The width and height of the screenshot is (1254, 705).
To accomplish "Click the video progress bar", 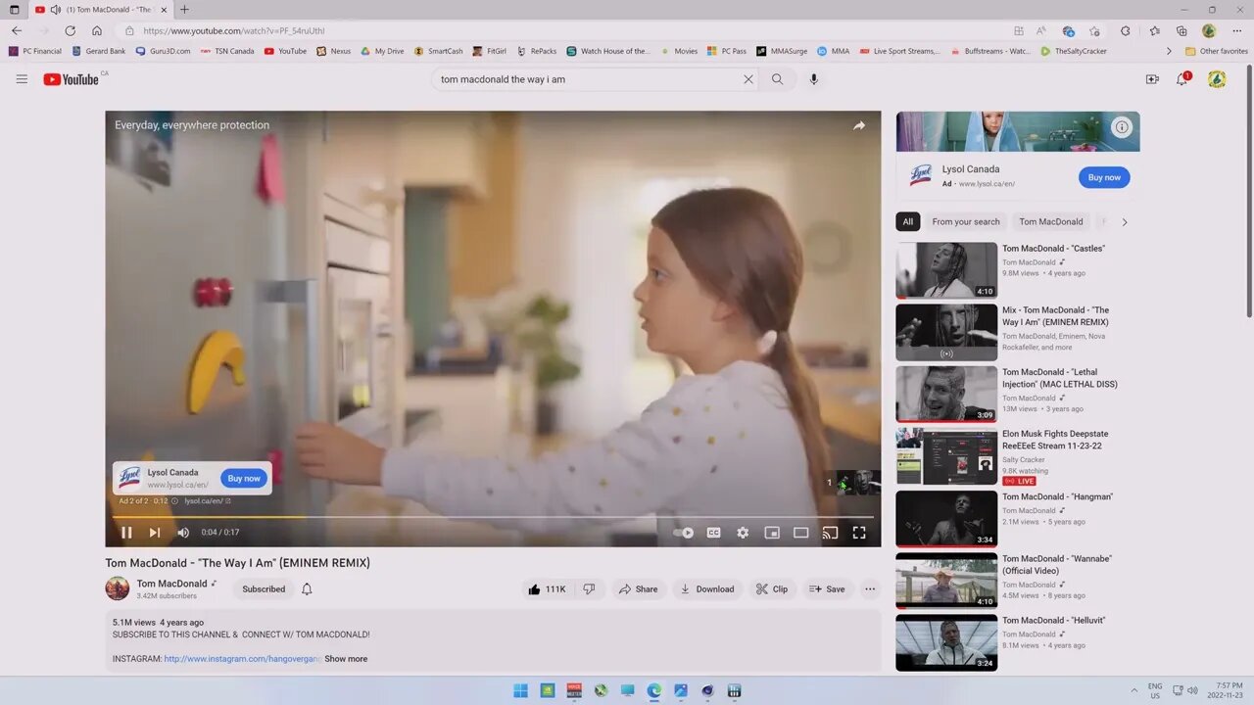I will (493, 517).
